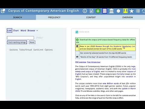
Task: Expand the Texts/Virtual options
Action: 25,50
